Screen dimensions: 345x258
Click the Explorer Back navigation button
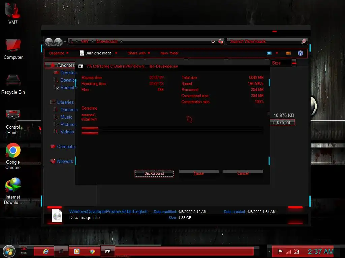pos(49,42)
